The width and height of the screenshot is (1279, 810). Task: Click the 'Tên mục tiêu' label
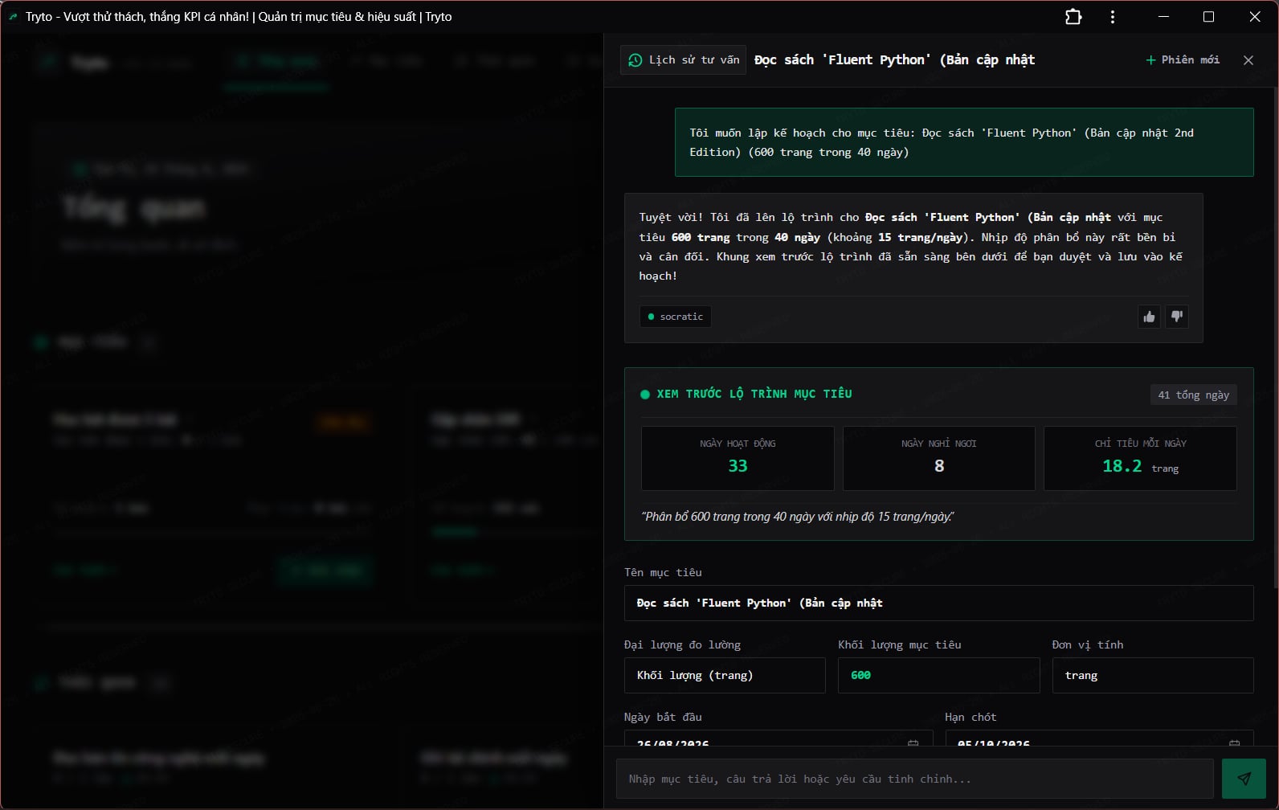(663, 573)
